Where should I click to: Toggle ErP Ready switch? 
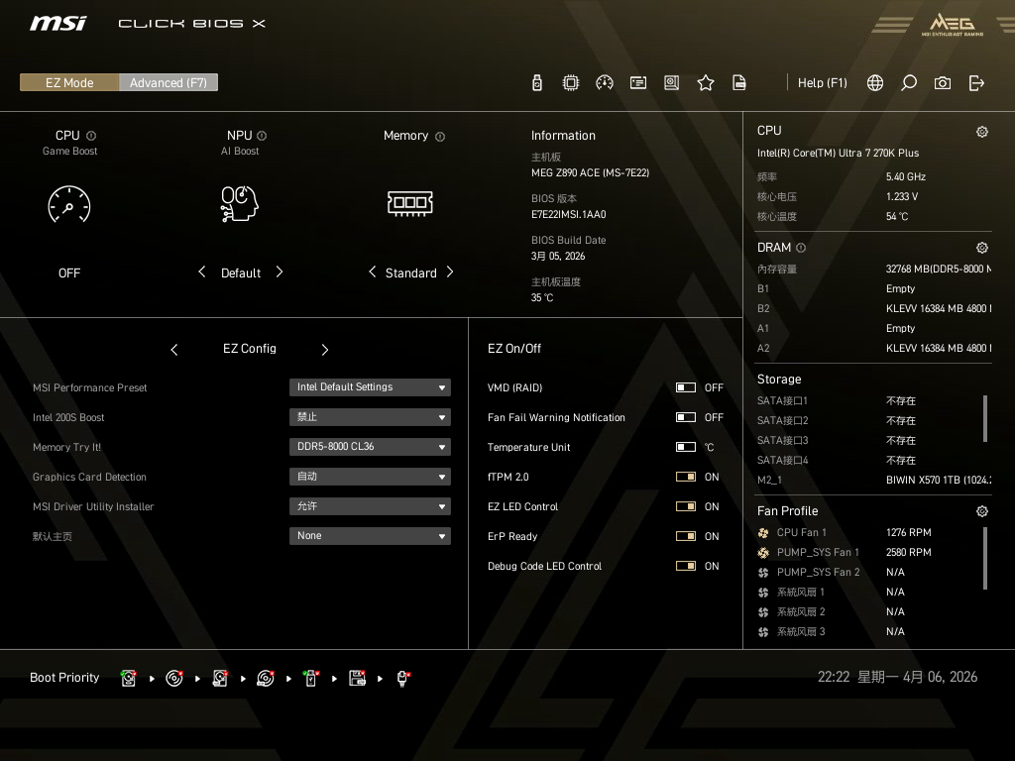686,536
